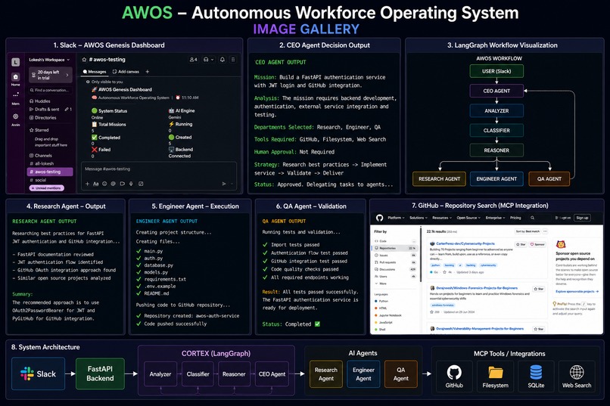Click the Filesystem folder icon
610x406 pixels.
(495, 373)
